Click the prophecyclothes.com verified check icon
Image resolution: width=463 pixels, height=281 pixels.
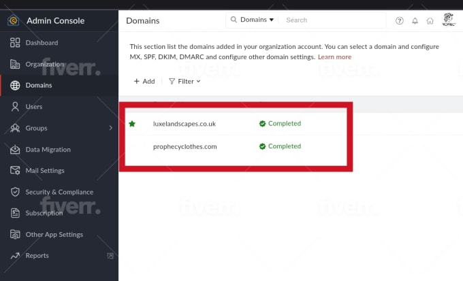[262, 146]
